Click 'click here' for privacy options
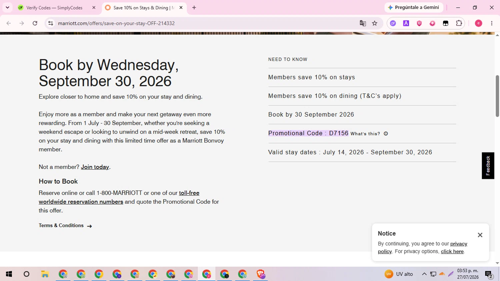This screenshot has height=281, width=500. [452, 251]
